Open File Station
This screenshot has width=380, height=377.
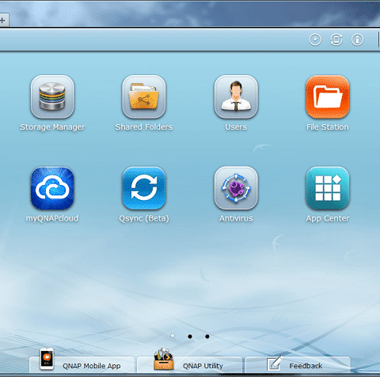tap(328, 96)
